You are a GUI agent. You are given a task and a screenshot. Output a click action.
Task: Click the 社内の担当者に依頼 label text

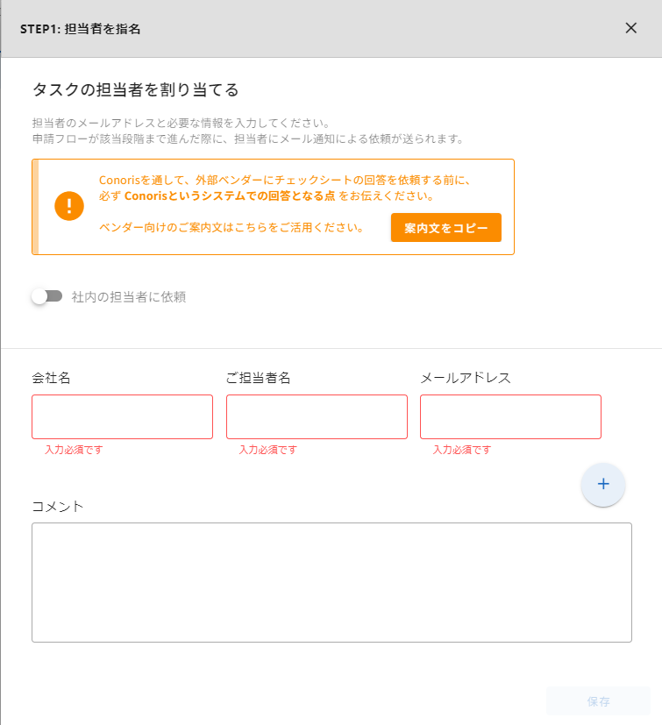[129, 297]
